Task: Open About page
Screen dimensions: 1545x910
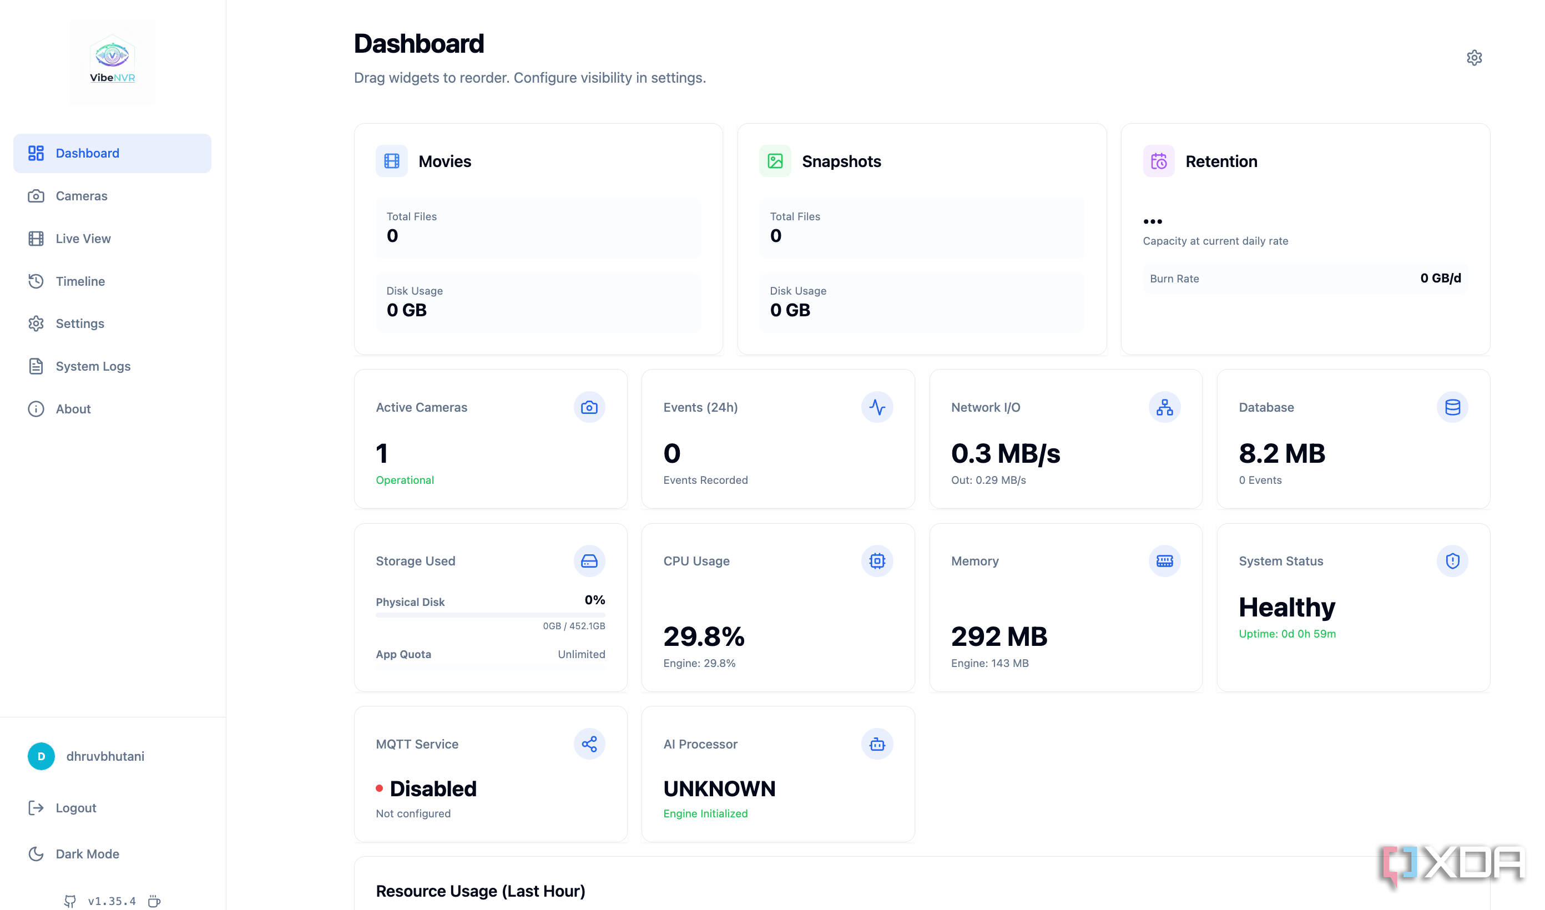Action: (112, 408)
